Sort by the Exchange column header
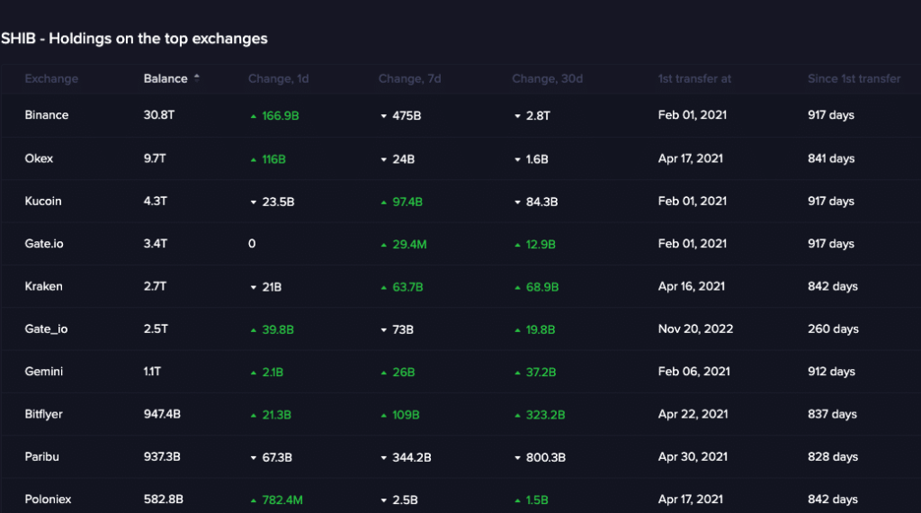Image resolution: width=921 pixels, height=513 pixels. pyautogui.click(x=51, y=78)
